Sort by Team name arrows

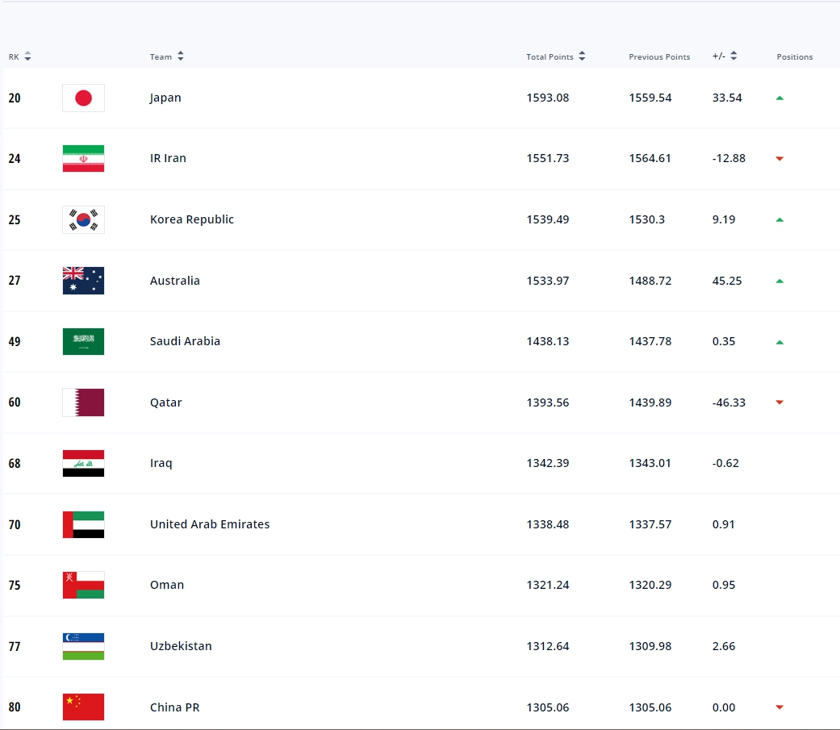[x=180, y=56]
